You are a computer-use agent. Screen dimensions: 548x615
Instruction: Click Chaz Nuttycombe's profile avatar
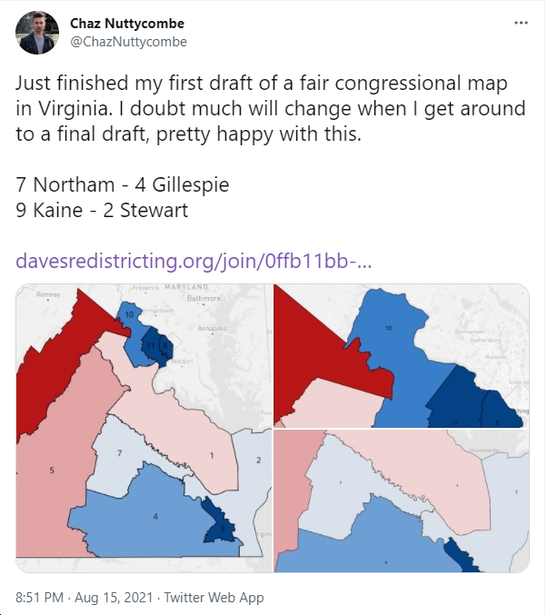click(37, 33)
